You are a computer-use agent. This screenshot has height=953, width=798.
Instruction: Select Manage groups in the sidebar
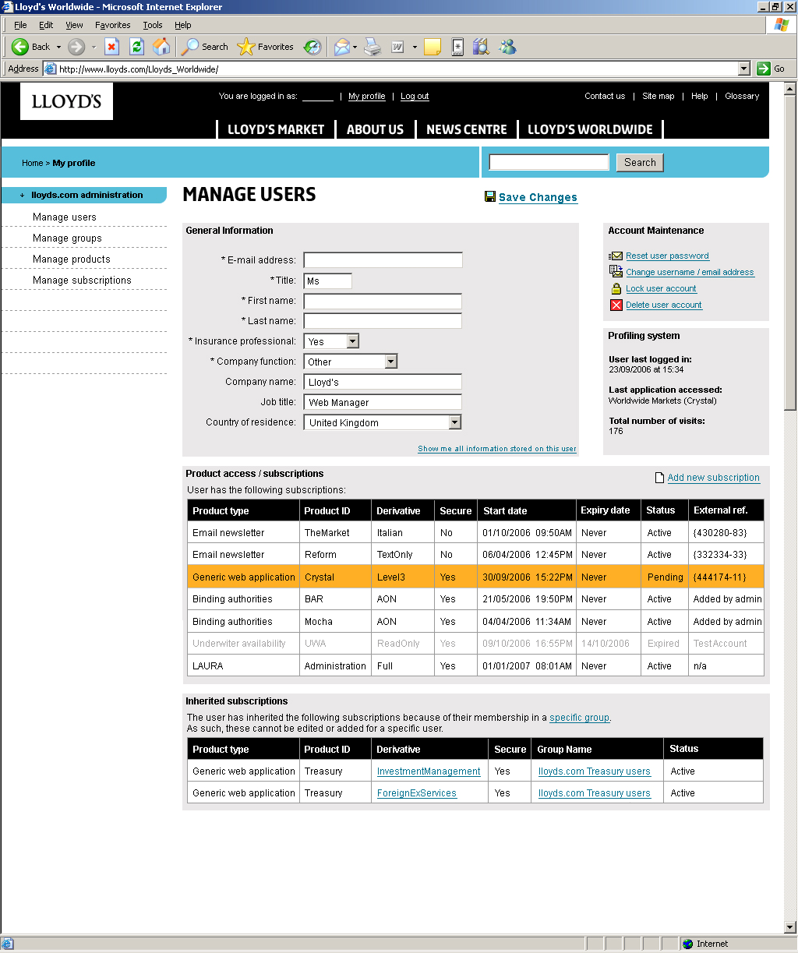click(x=67, y=238)
